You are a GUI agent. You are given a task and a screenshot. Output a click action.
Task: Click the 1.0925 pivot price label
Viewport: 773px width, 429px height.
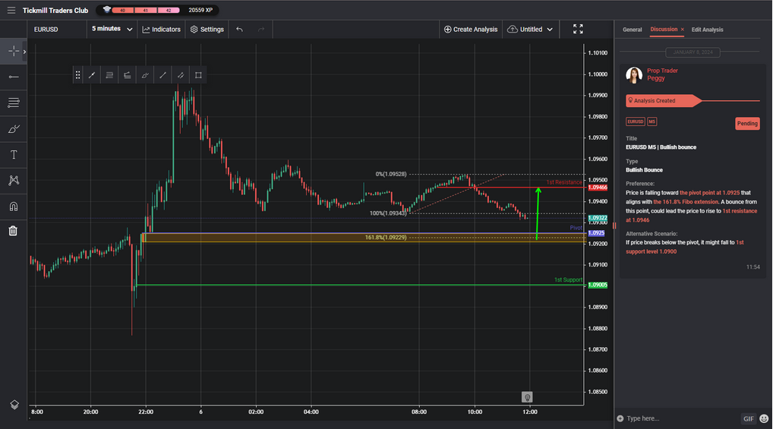click(597, 233)
